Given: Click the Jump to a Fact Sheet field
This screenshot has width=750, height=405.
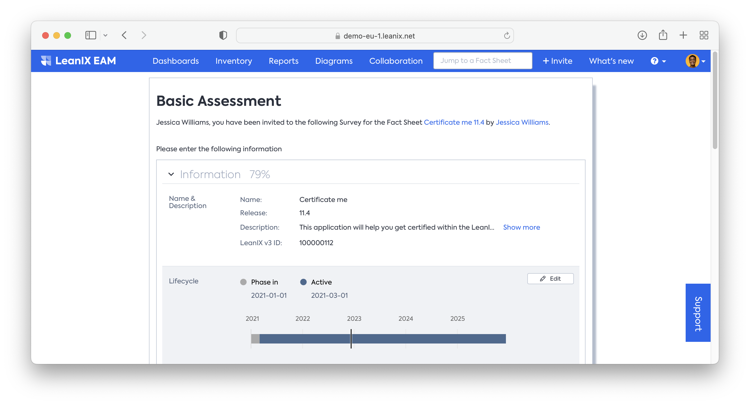Looking at the screenshot, I should pyautogui.click(x=482, y=61).
